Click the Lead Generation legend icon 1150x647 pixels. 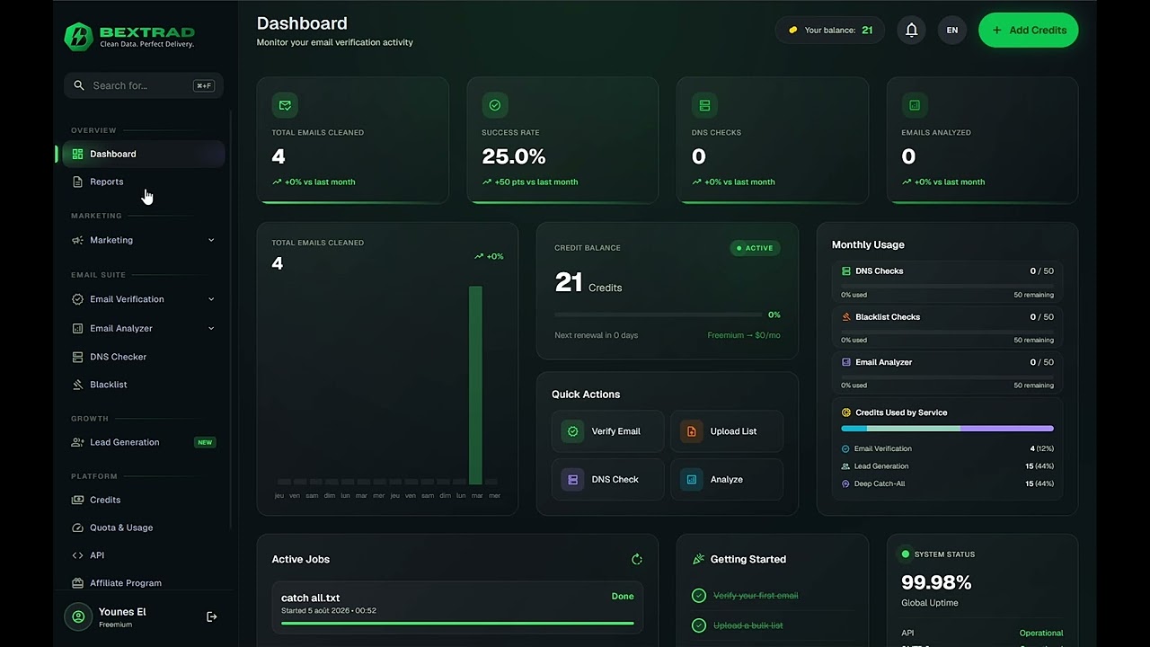point(845,466)
